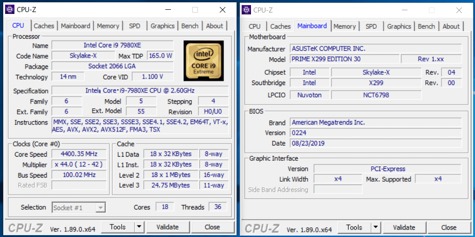Close the left CPU-Z window via X
475x237 pixels.
coord(223,10)
